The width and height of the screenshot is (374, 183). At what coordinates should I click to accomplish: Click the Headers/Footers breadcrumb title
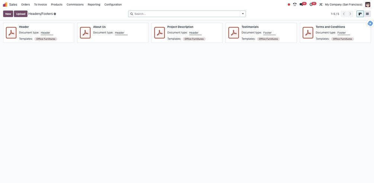tap(41, 14)
